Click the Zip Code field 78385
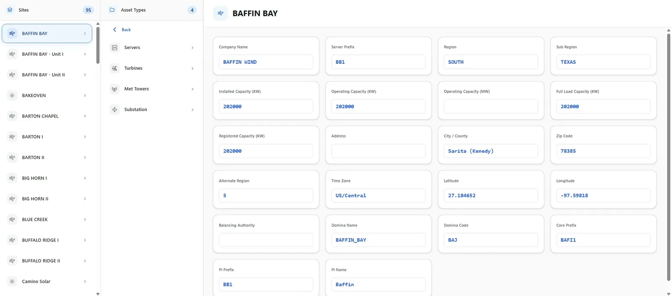The height and width of the screenshot is (296, 671). [603, 151]
